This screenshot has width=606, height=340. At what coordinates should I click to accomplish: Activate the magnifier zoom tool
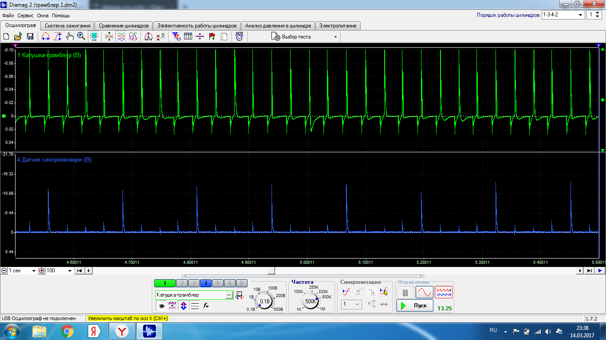point(82,37)
